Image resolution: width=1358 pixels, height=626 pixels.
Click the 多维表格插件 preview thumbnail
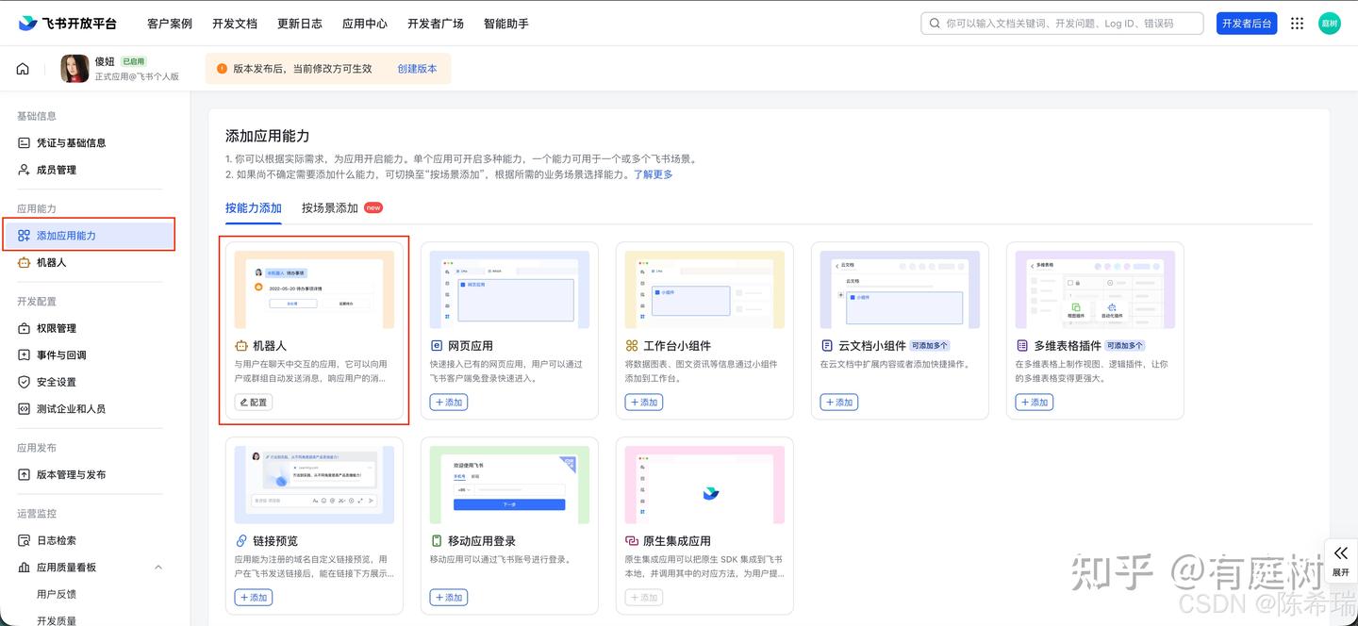coord(1094,289)
